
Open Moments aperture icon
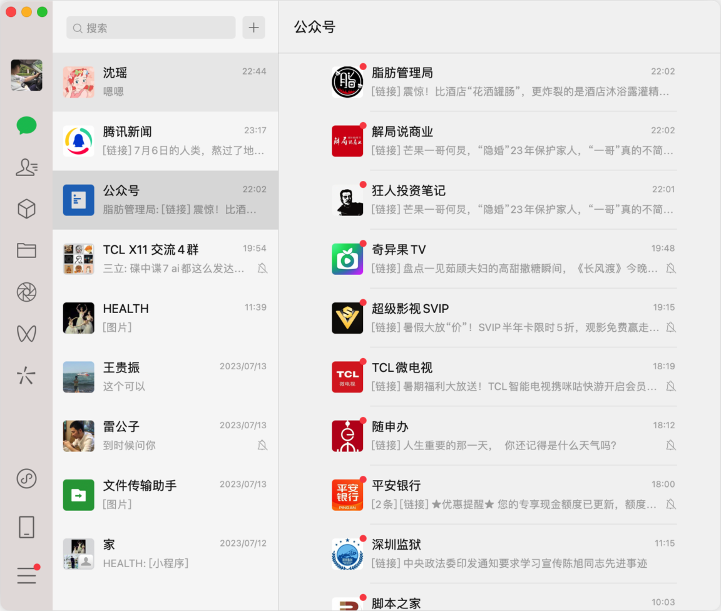point(26,292)
